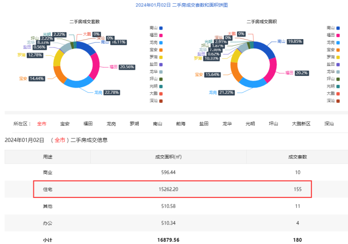
Task: Select the 全市 district filter
Action: tap(41, 124)
